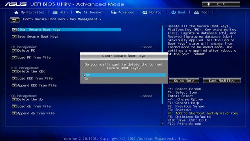
Task: Click arrow icon beside Delete the KEK
Action: coord(14,71)
